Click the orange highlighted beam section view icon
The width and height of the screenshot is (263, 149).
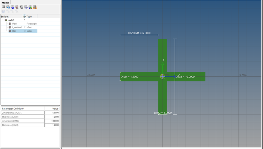tap(35, 7)
